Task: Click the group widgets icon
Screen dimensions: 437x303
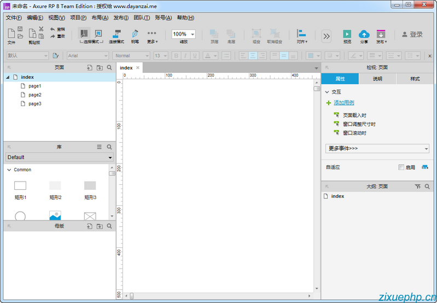Action: (x=257, y=33)
